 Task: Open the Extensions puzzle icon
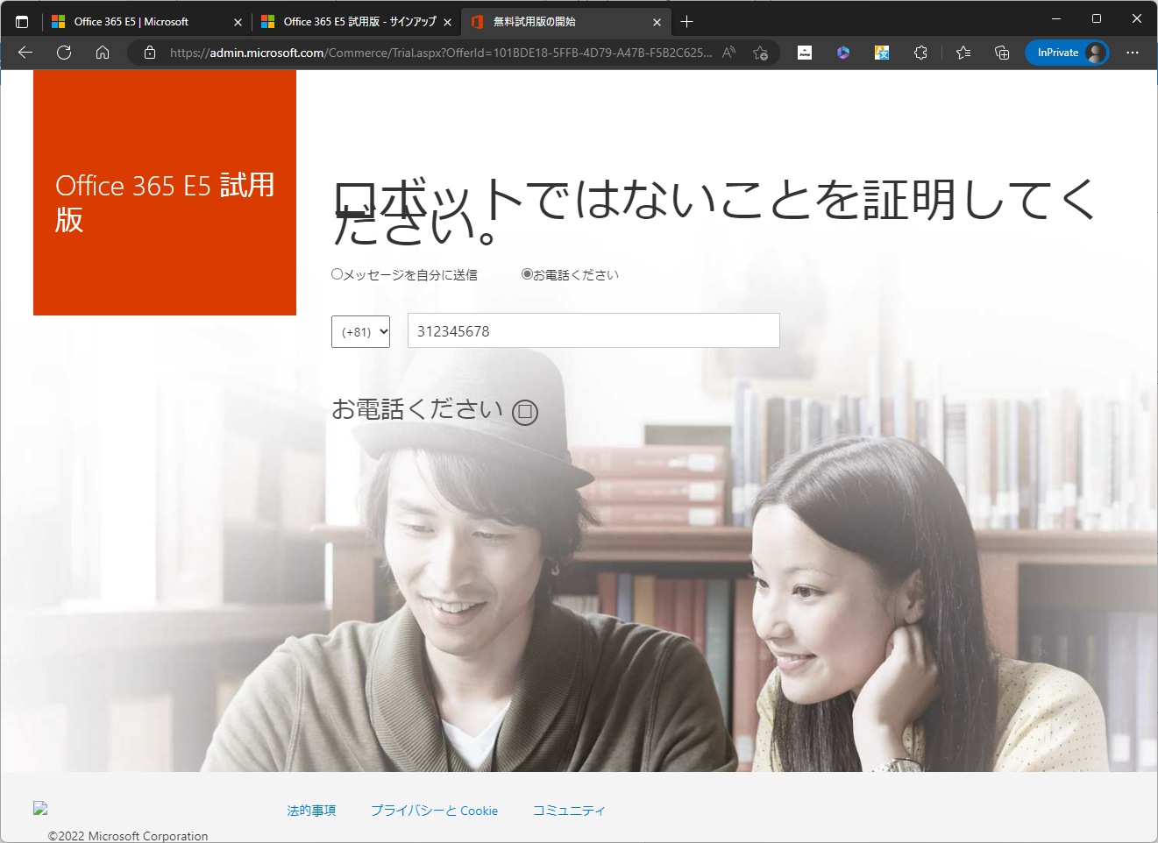click(x=920, y=53)
